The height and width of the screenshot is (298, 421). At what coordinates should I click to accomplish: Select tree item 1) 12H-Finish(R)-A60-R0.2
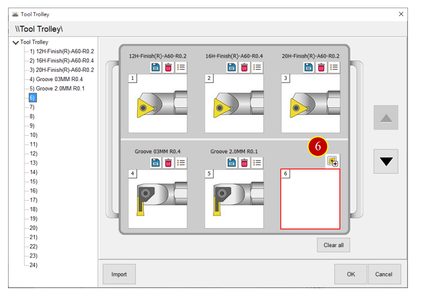tap(62, 51)
